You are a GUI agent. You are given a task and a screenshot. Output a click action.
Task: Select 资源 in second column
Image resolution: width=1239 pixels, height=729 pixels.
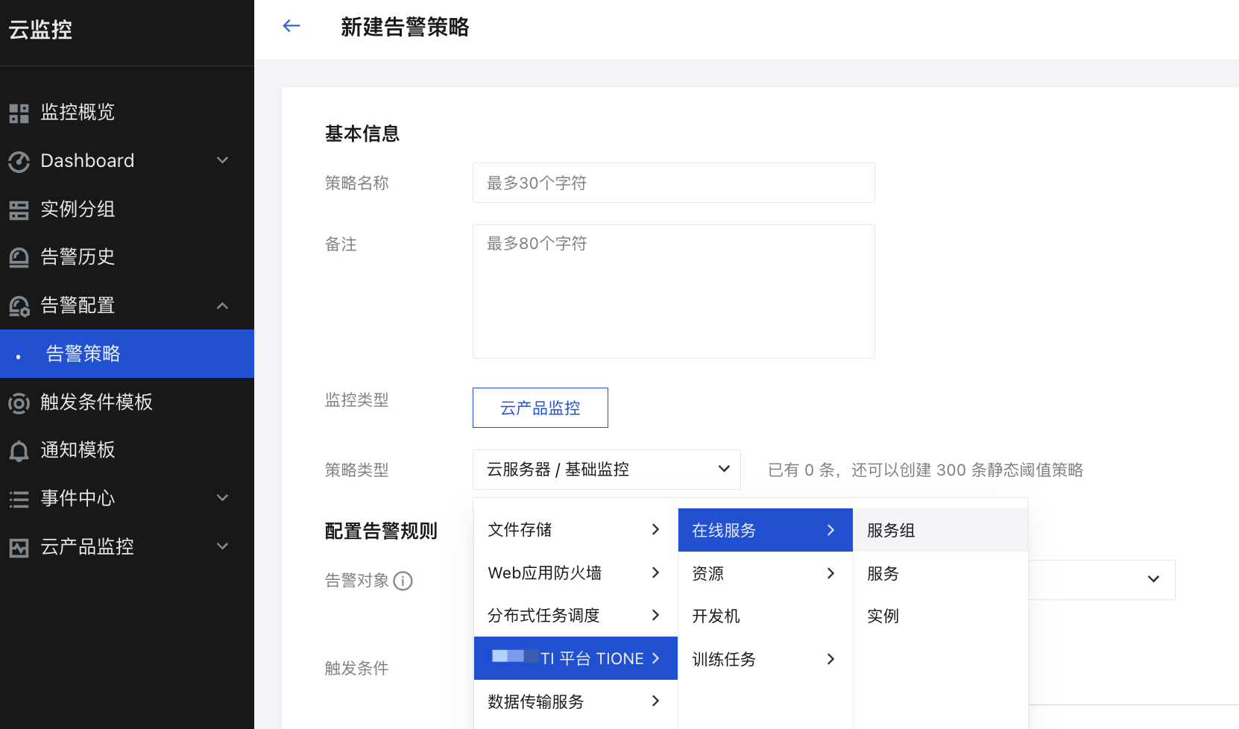pos(765,573)
